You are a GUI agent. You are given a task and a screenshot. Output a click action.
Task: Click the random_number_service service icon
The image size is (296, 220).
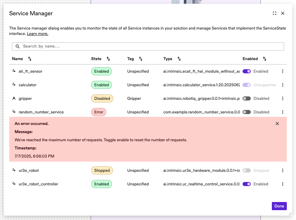point(13,112)
